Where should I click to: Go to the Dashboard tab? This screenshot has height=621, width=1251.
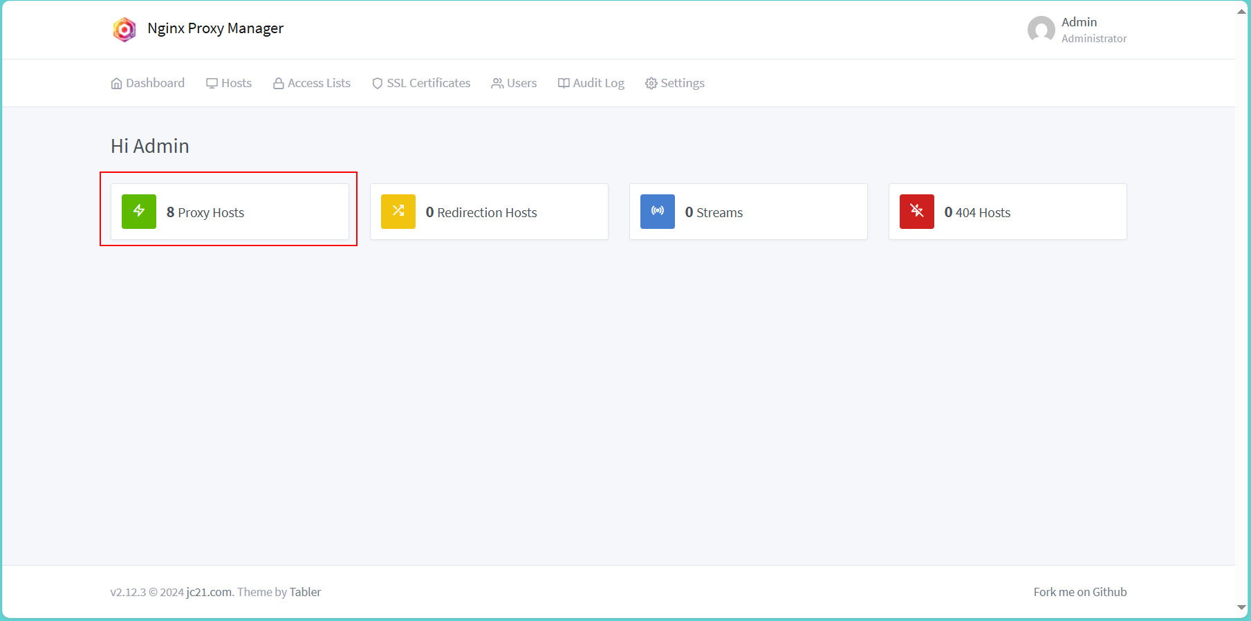point(148,83)
